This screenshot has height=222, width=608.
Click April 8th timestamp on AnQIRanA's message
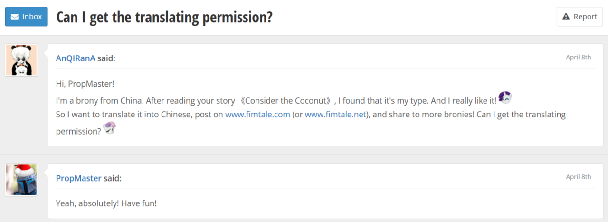pyautogui.click(x=578, y=57)
